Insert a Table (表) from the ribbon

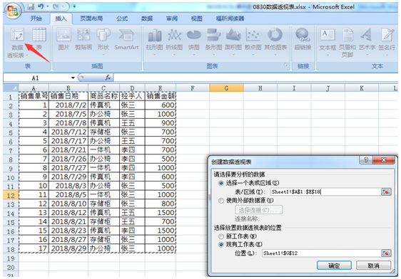[39, 38]
